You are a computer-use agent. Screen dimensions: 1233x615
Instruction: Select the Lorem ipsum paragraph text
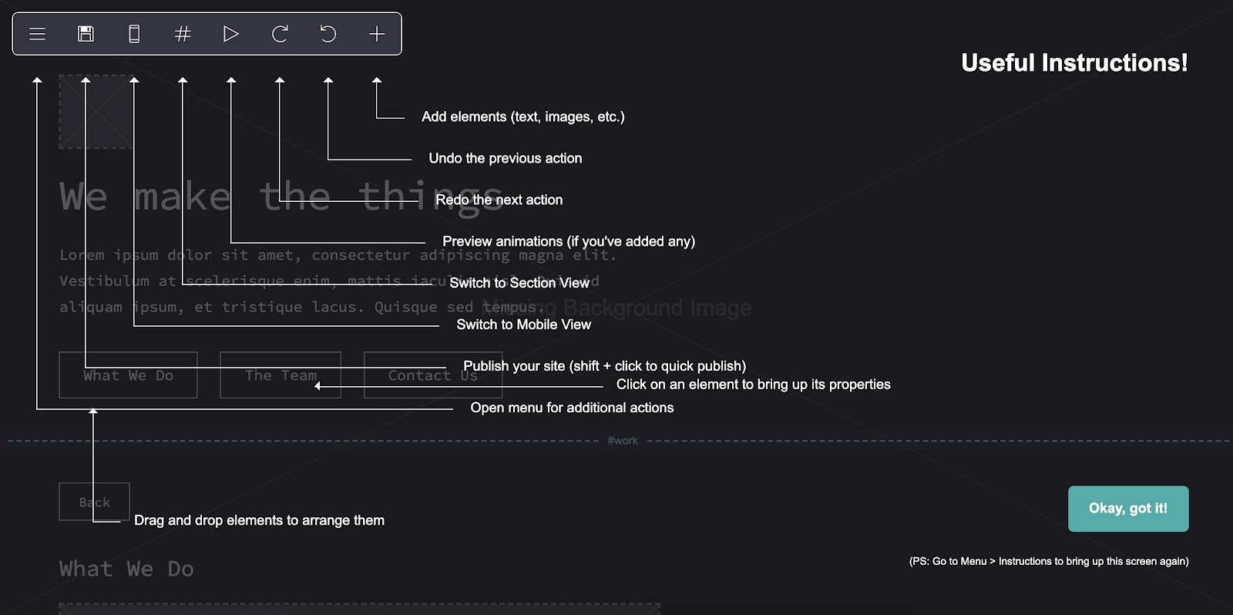[338, 281]
